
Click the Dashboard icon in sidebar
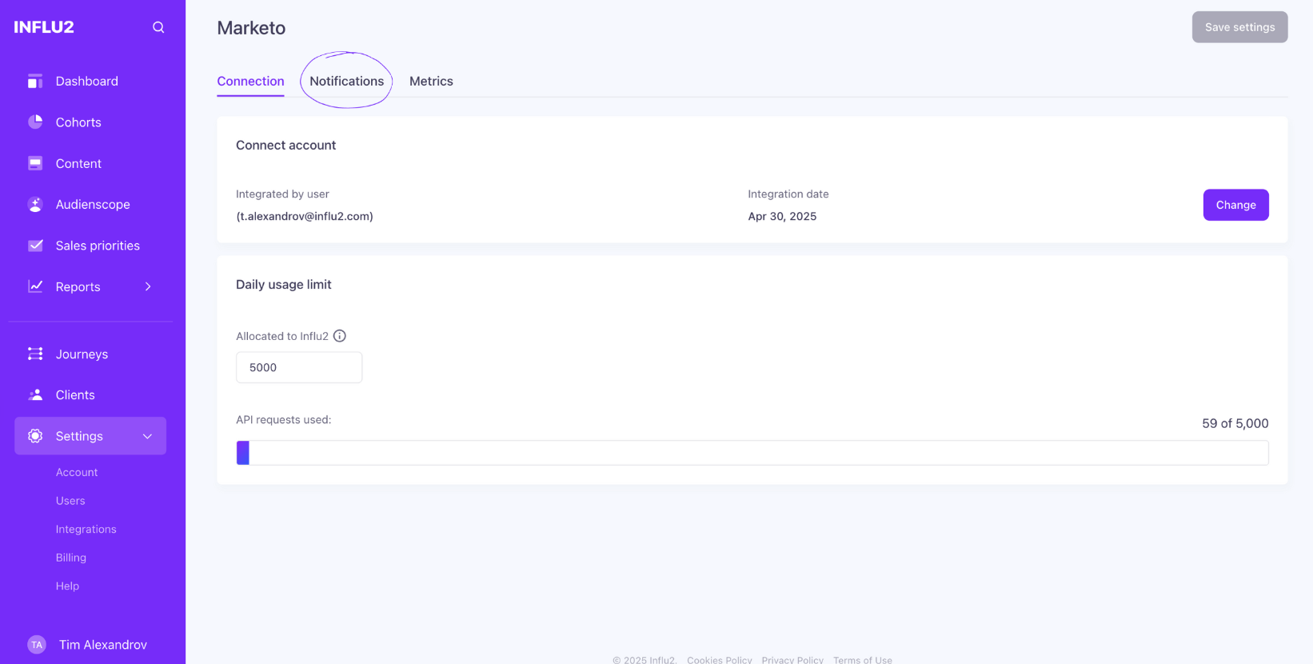[x=35, y=81]
